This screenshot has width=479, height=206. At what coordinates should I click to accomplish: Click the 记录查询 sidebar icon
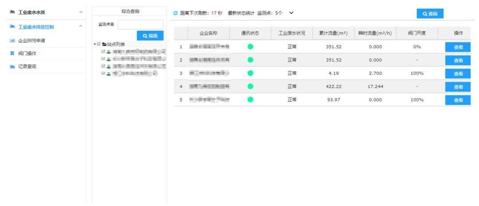pyautogui.click(x=12, y=66)
